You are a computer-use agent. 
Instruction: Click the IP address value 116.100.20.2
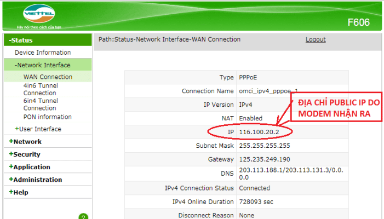[x=259, y=132]
